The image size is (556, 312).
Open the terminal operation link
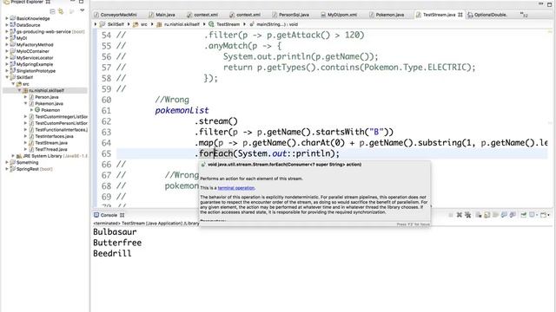(x=235, y=188)
